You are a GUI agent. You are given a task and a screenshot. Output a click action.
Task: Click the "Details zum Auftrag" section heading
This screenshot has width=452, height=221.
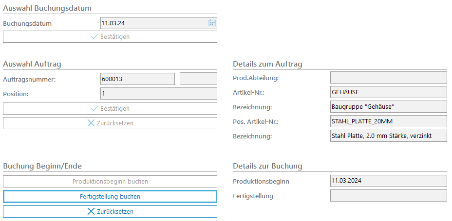coord(267,64)
